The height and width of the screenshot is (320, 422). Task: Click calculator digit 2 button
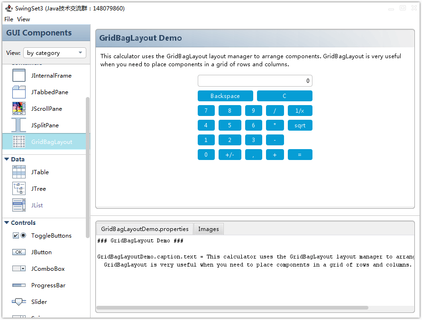[230, 140]
